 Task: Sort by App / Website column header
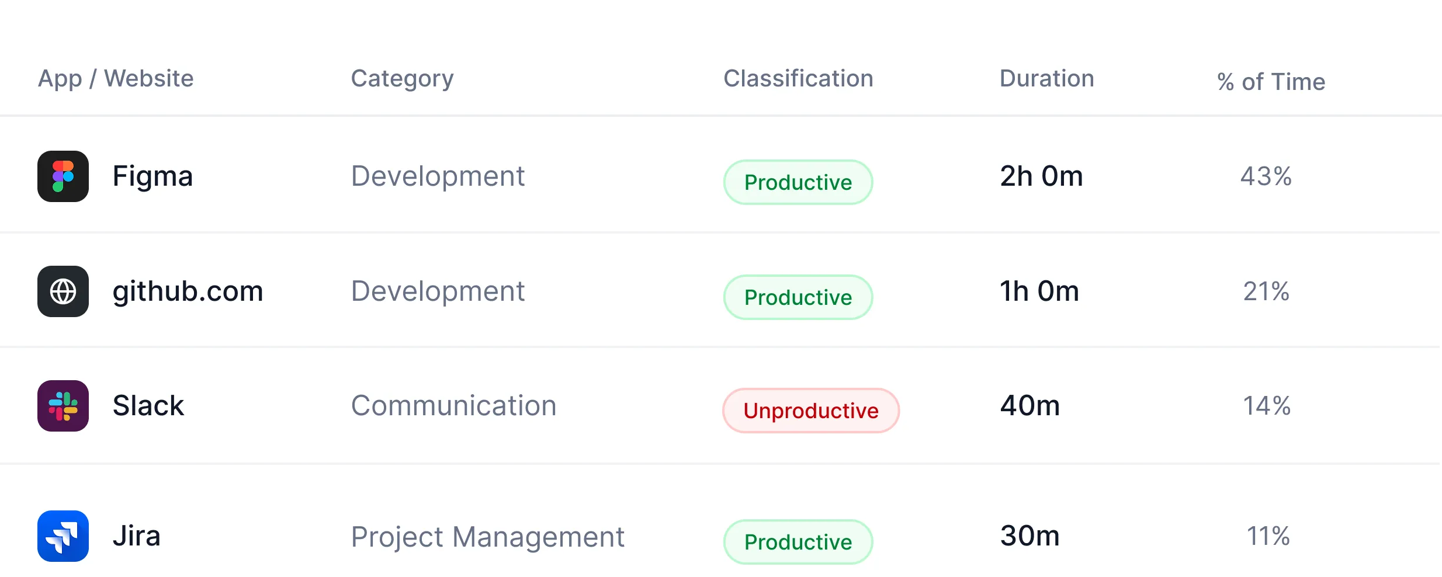click(x=116, y=79)
